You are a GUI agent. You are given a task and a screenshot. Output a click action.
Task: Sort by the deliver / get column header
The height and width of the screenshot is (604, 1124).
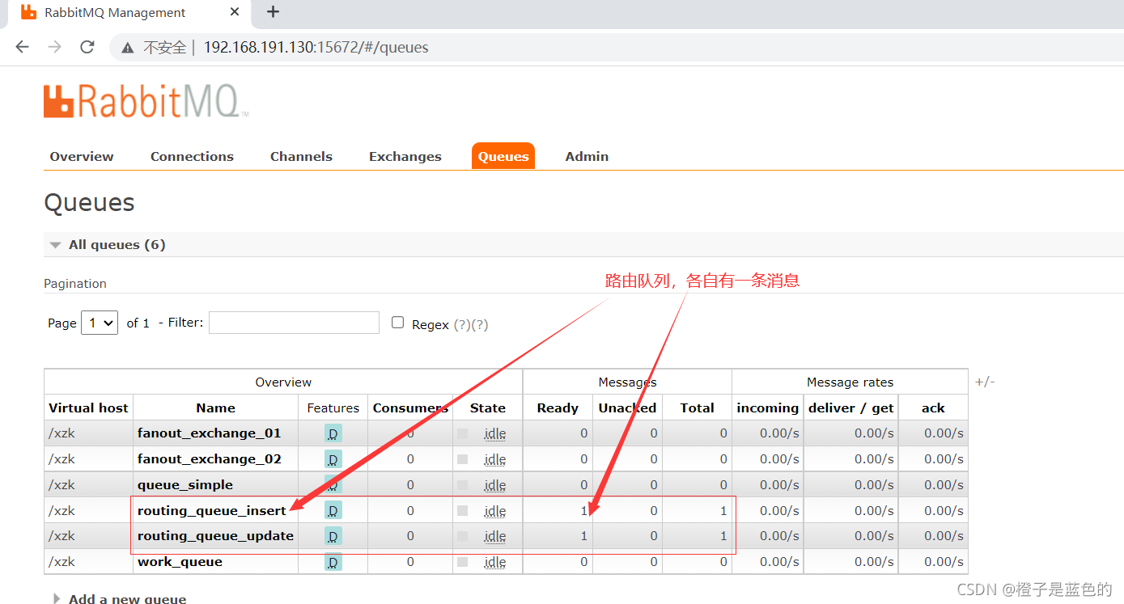coord(850,408)
